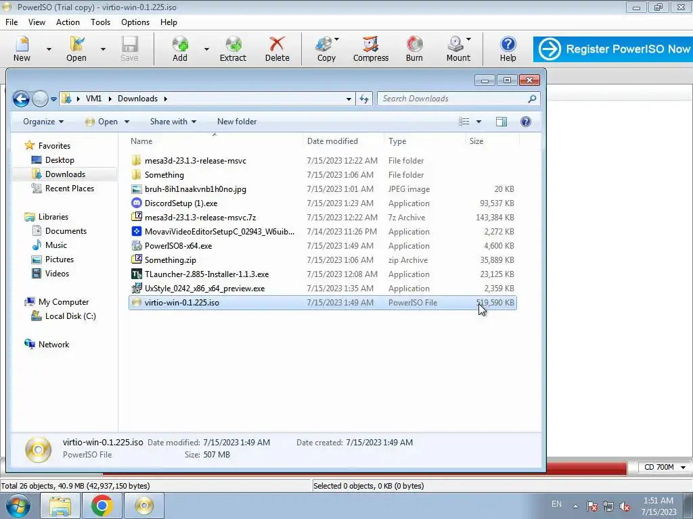Select the DiscordSetup (1).exe file icon
Screen dimensions: 693x519
click(137, 203)
